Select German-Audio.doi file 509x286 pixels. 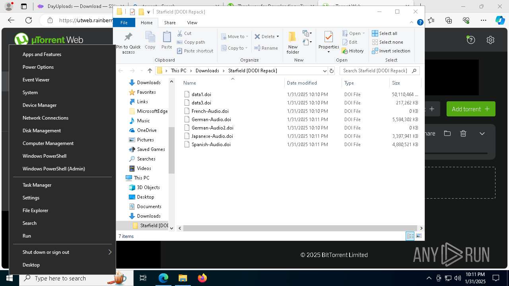tap(211, 120)
